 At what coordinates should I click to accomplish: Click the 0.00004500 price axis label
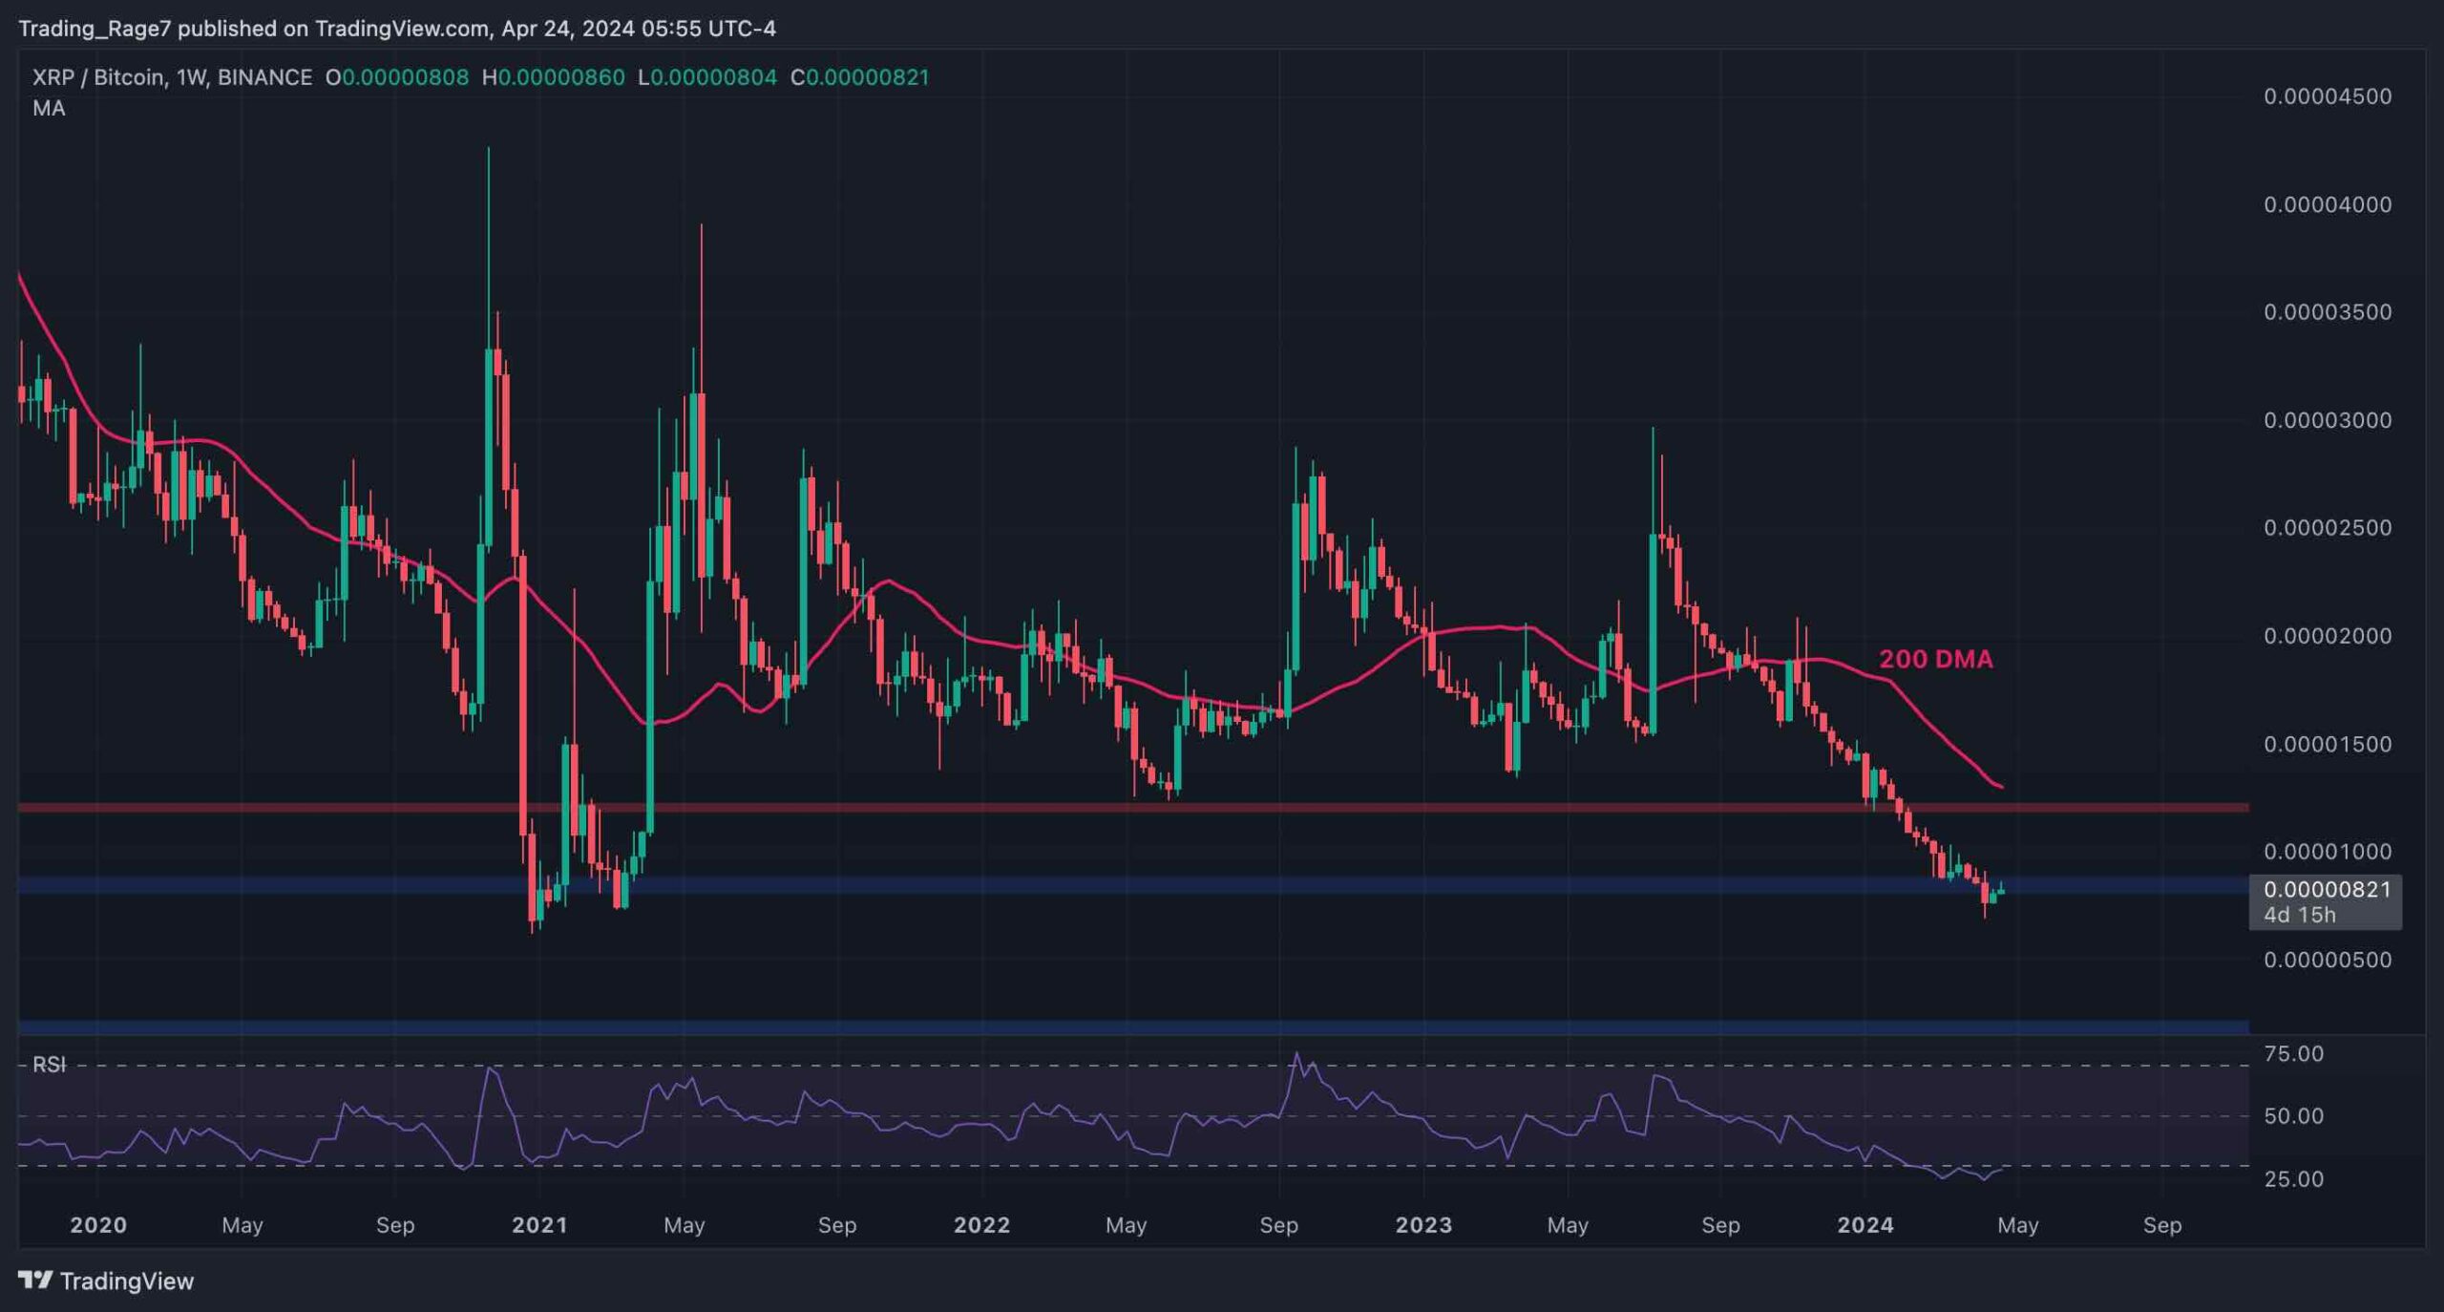pos(2327,96)
